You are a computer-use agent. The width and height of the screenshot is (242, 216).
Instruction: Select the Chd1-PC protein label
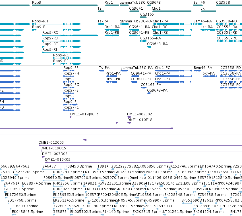(x=162, y=68)
